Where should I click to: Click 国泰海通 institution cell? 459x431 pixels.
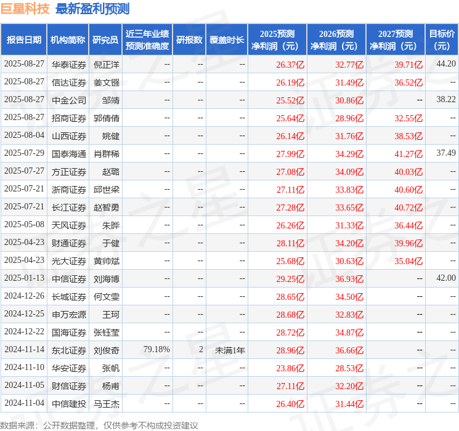[x=69, y=154]
